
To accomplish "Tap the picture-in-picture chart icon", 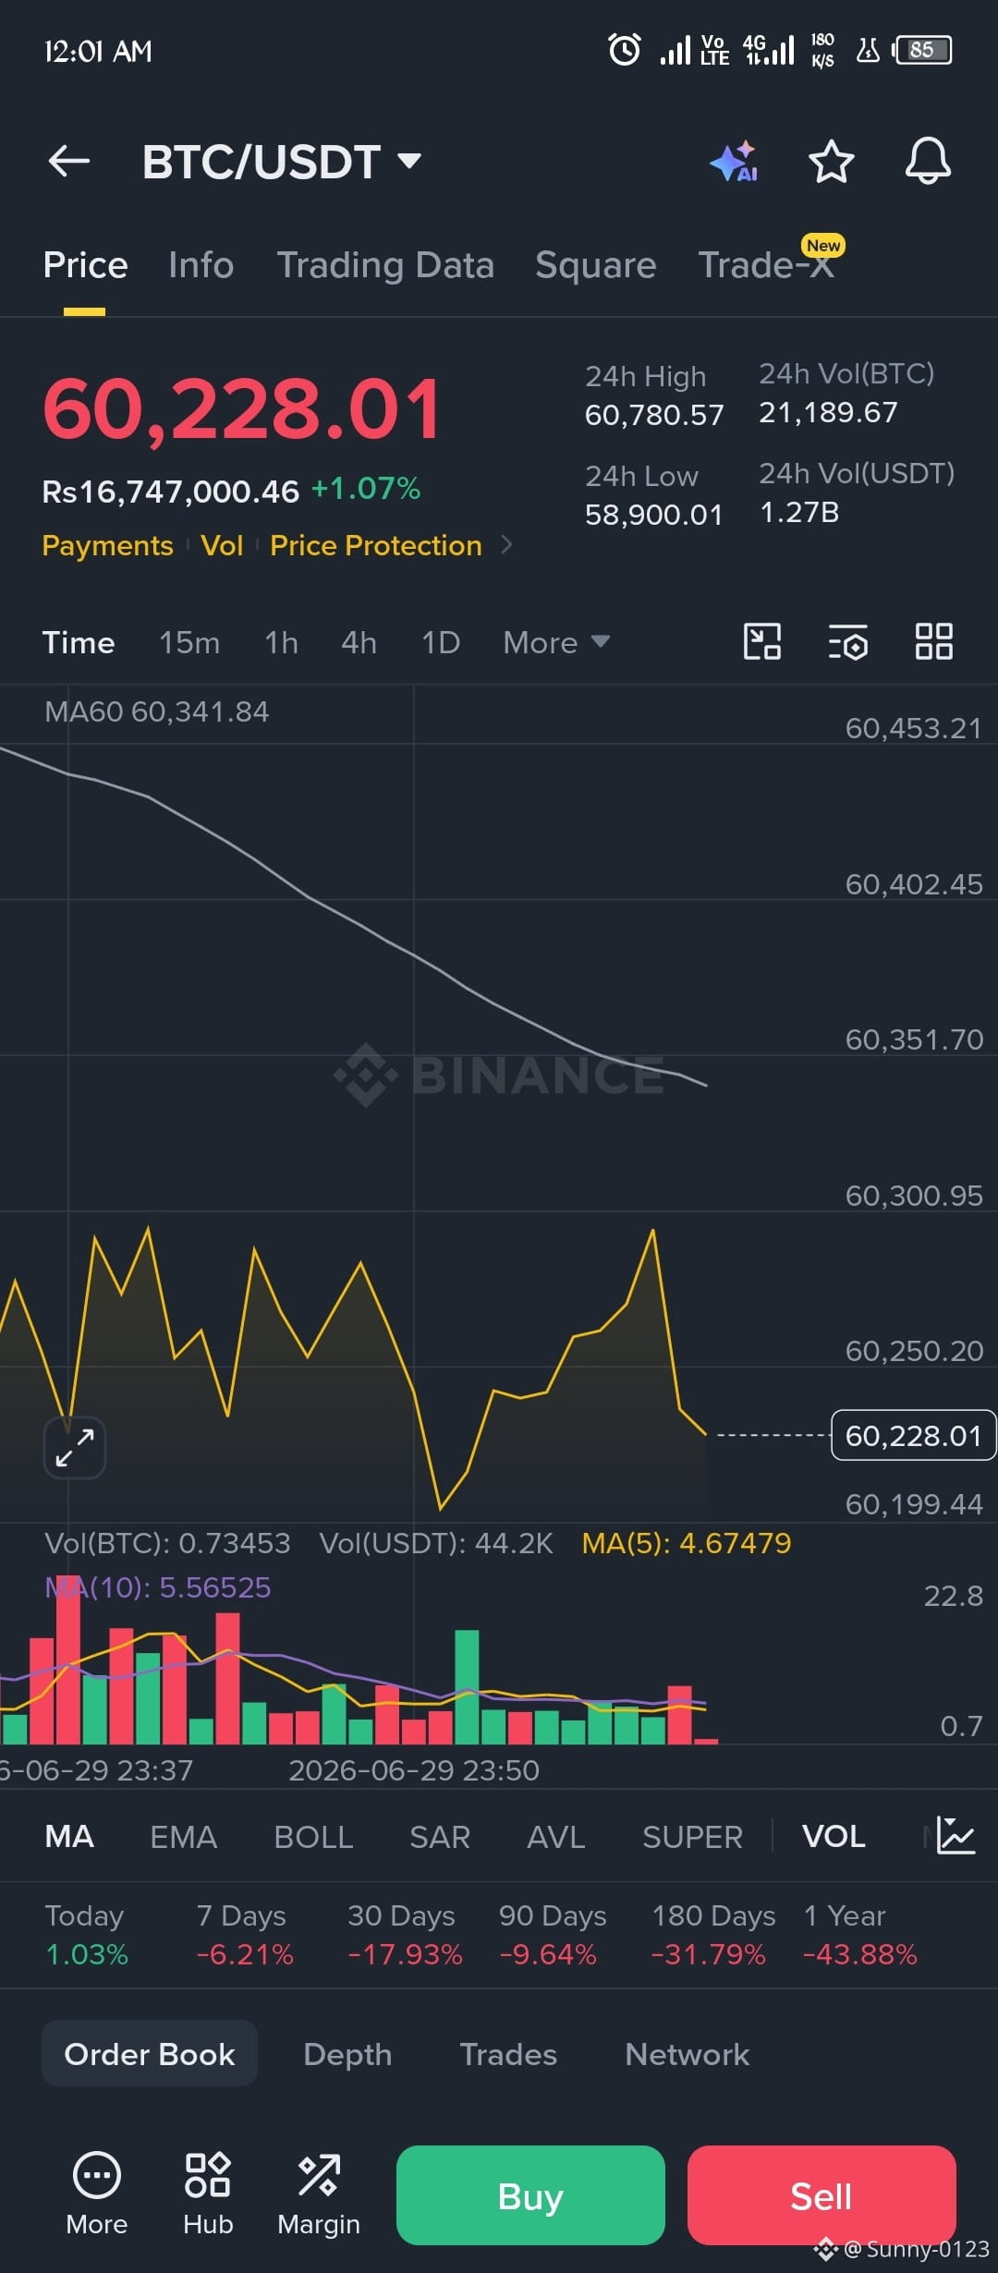I will 762,641.
